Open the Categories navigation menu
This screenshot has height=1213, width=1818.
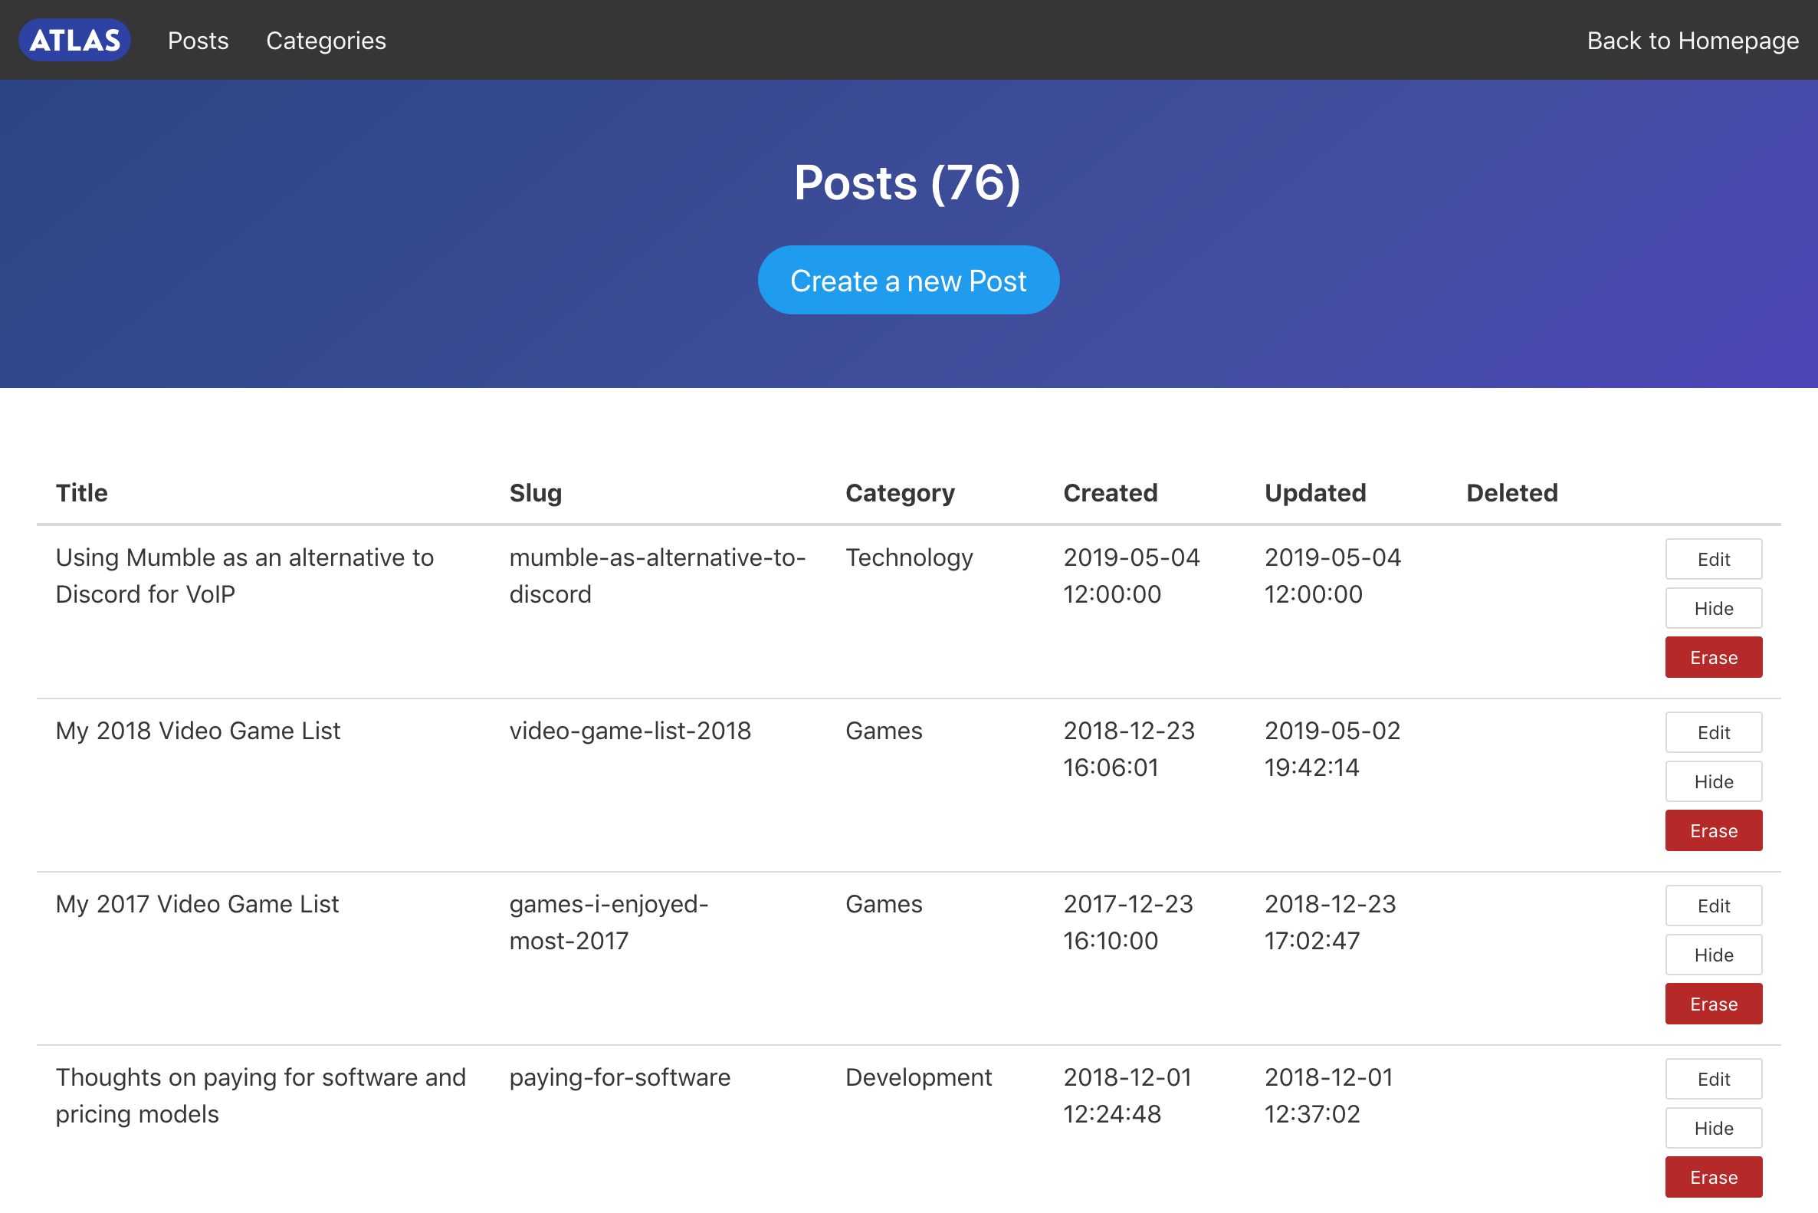tap(326, 39)
